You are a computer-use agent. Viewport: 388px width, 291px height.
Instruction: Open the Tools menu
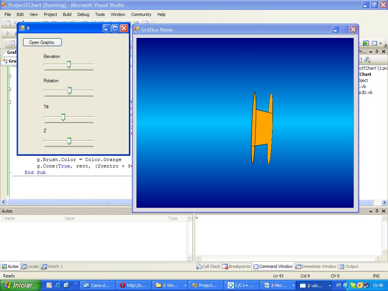click(100, 14)
